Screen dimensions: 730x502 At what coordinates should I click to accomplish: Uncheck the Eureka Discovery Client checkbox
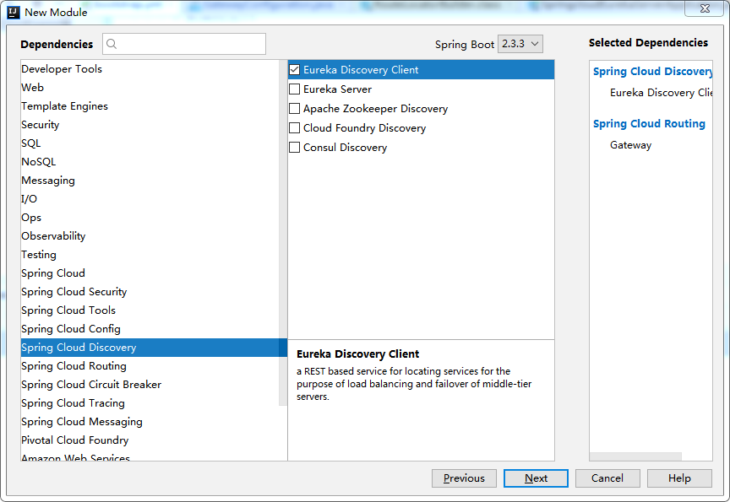[x=294, y=70]
